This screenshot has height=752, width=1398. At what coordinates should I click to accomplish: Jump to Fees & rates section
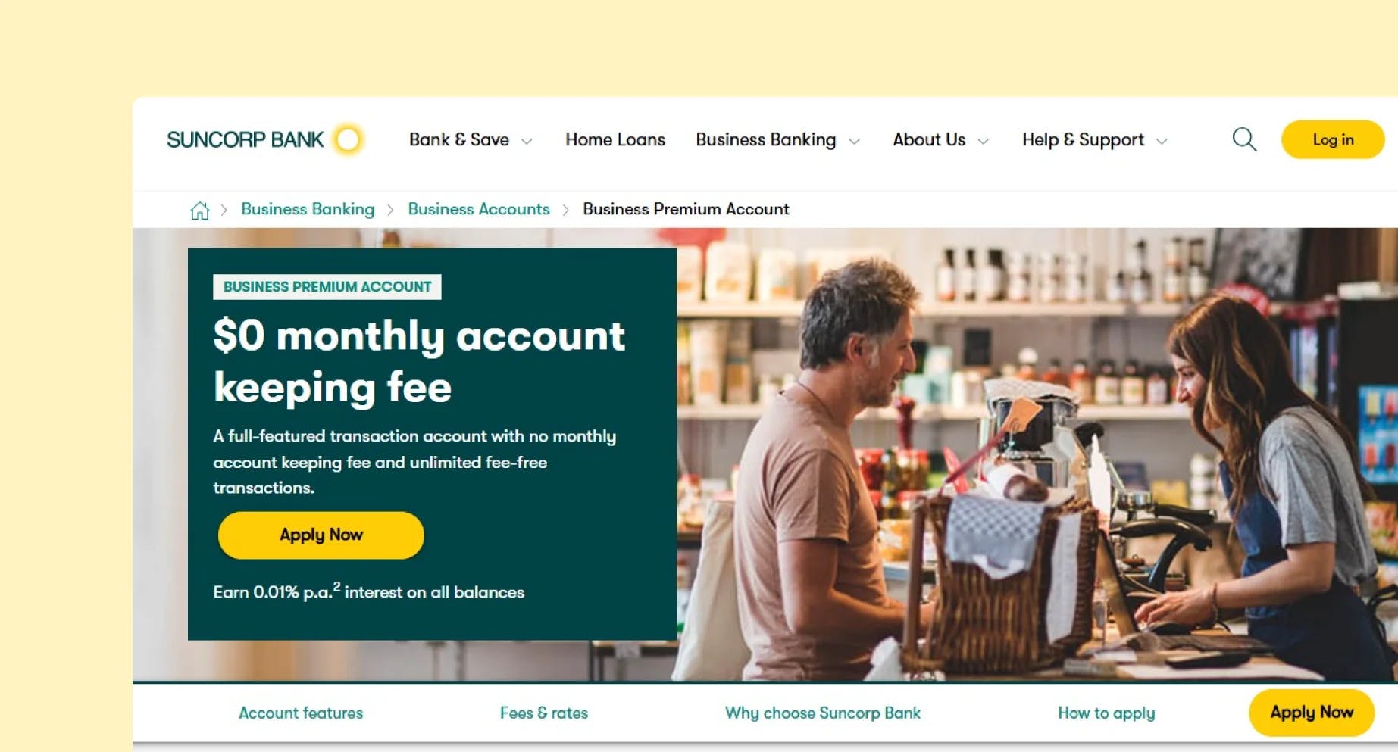[544, 713]
